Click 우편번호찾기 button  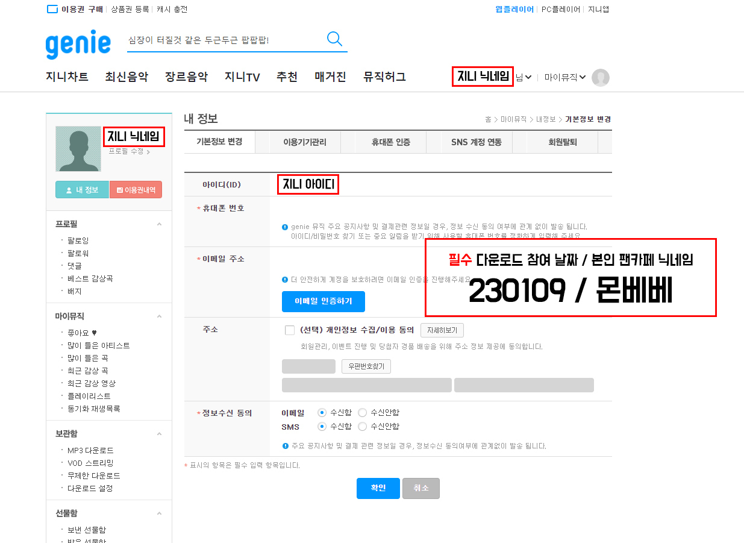[366, 366]
